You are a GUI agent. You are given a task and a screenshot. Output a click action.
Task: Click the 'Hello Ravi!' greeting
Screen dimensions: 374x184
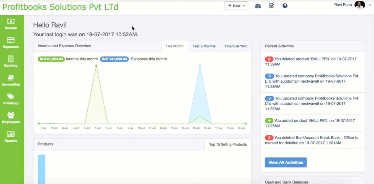point(50,25)
